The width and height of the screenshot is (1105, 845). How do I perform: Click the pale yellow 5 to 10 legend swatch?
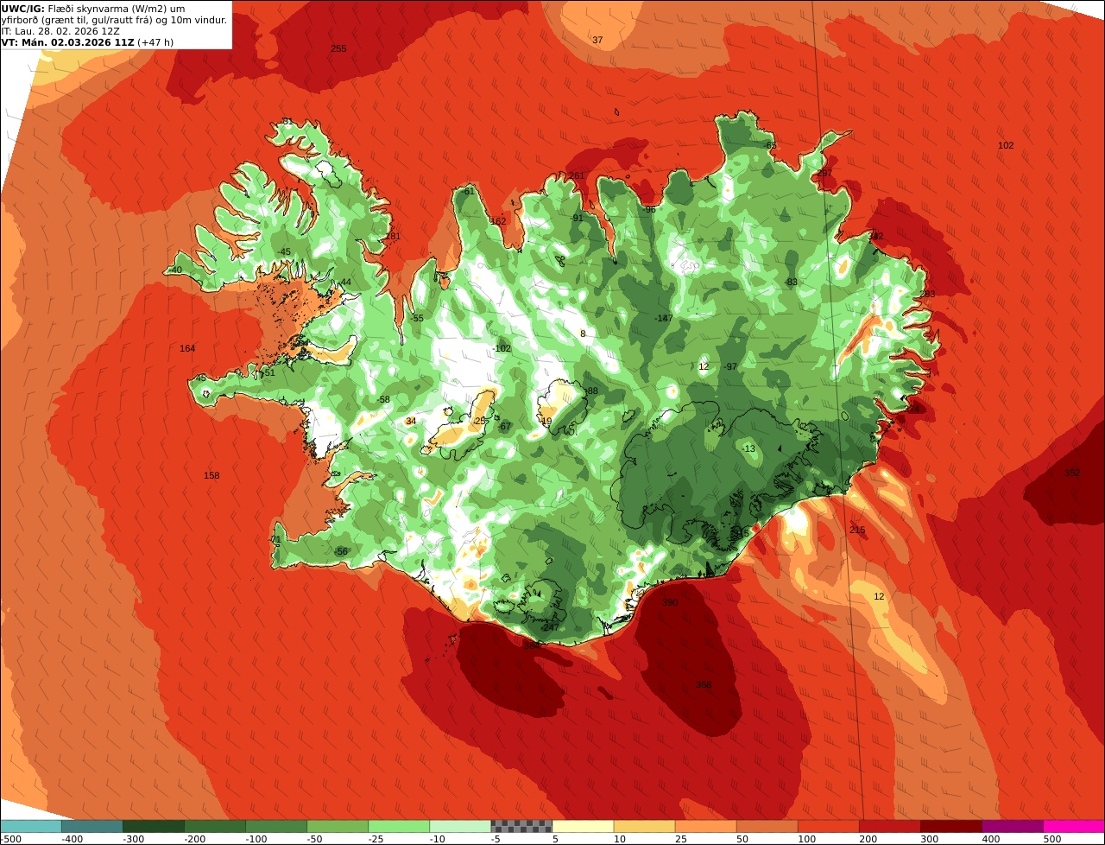[x=583, y=826]
